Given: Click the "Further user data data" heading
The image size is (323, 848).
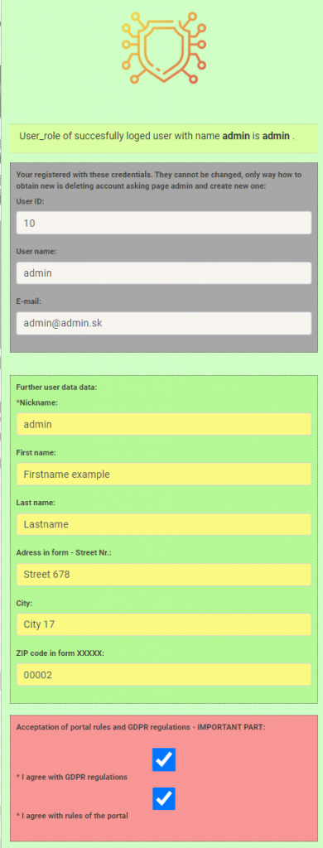Looking at the screenshot, I should click(x=57, y=388).
